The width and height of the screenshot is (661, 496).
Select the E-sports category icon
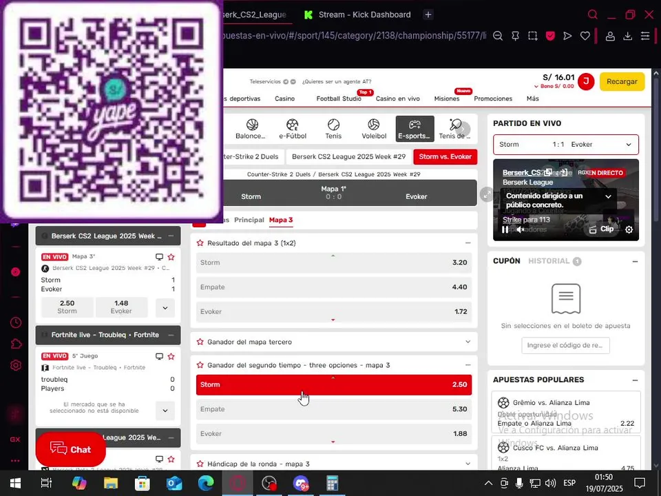pos(415,129)
